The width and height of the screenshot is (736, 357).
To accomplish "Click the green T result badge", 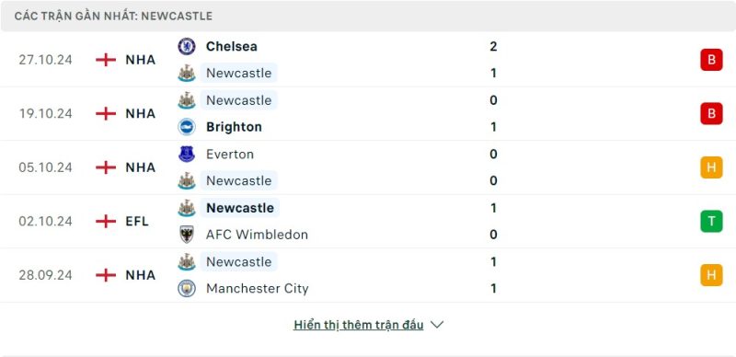I will (711, 221).
